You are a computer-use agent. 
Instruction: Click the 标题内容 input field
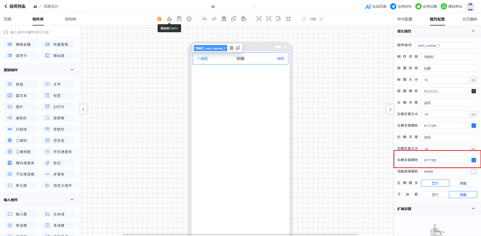[449, 68]
